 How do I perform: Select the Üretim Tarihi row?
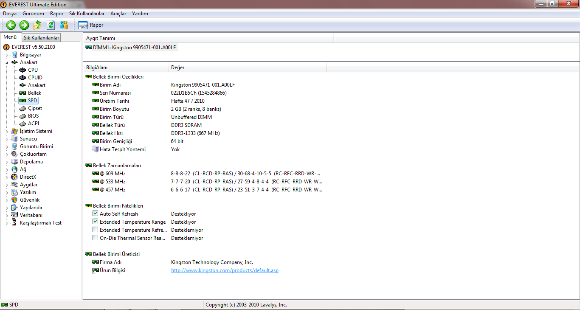(204, 101)
